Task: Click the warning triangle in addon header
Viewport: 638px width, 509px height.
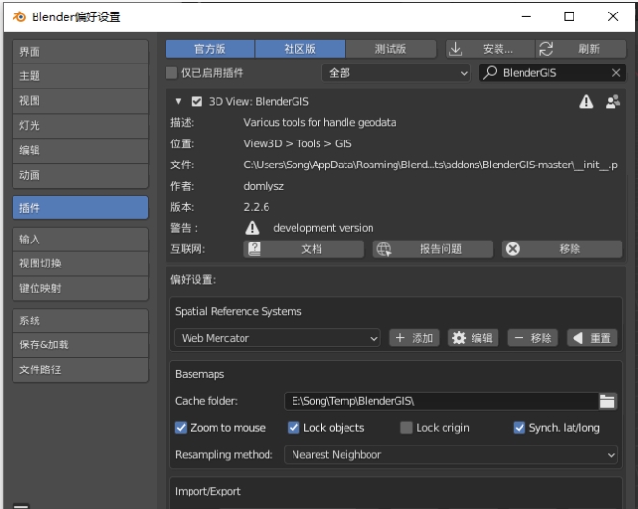Action: [586, 101]
